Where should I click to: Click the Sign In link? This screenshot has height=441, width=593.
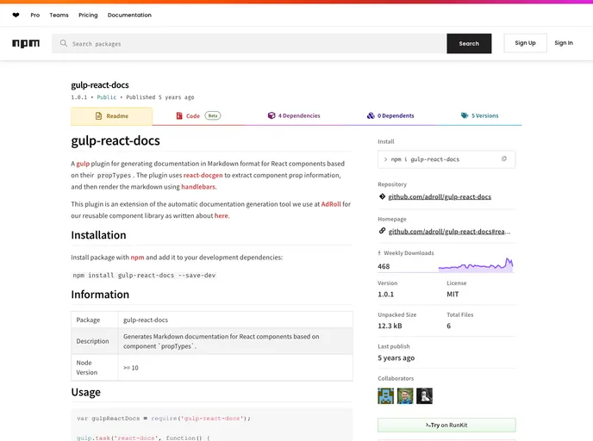564,43
